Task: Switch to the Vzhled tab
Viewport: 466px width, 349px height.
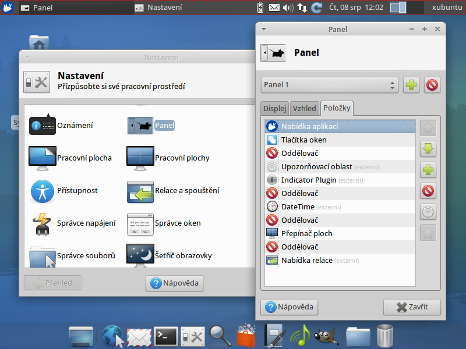Action: click(304, 108)
